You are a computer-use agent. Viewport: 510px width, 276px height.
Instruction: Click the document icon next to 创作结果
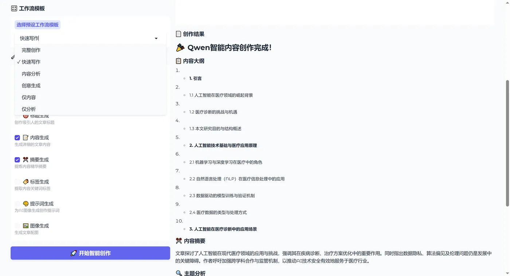[x=178, y=34]
